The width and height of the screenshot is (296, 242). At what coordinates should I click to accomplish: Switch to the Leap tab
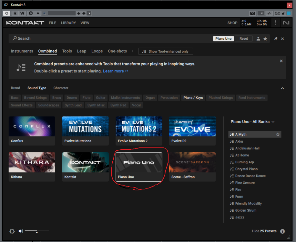(82, 51)
